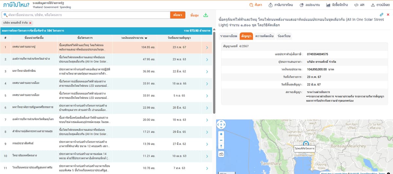This screenshot has width=393, height=174.
Task: Switch to the รายละเอียด tab
Action: pyautogui.click(x=229, y=36)
